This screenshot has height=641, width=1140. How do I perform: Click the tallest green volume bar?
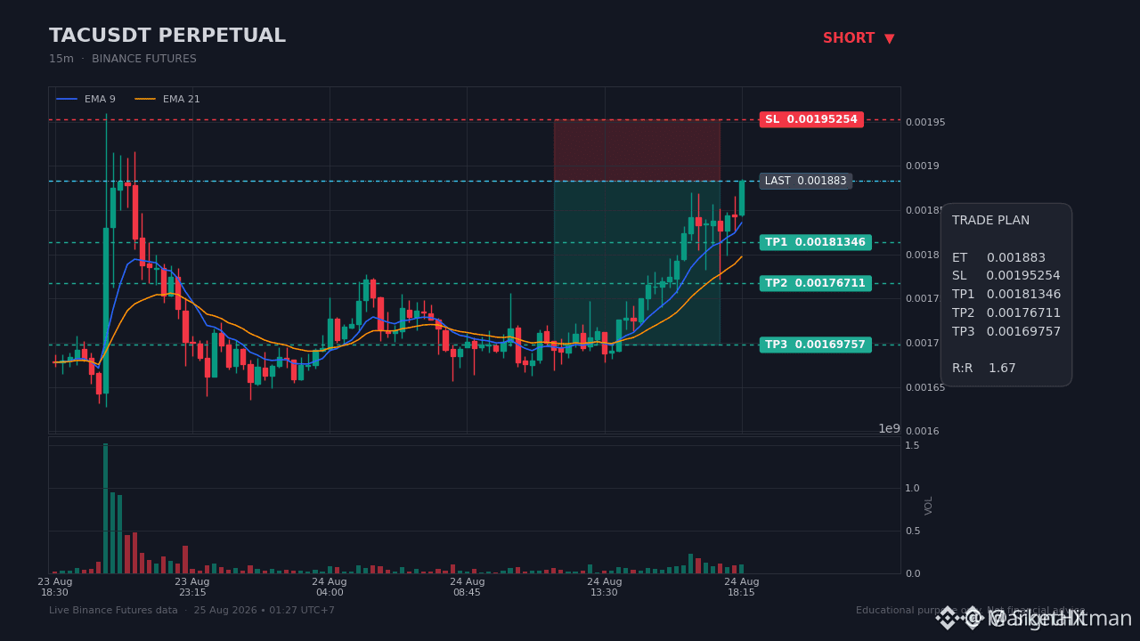[105, 508]
